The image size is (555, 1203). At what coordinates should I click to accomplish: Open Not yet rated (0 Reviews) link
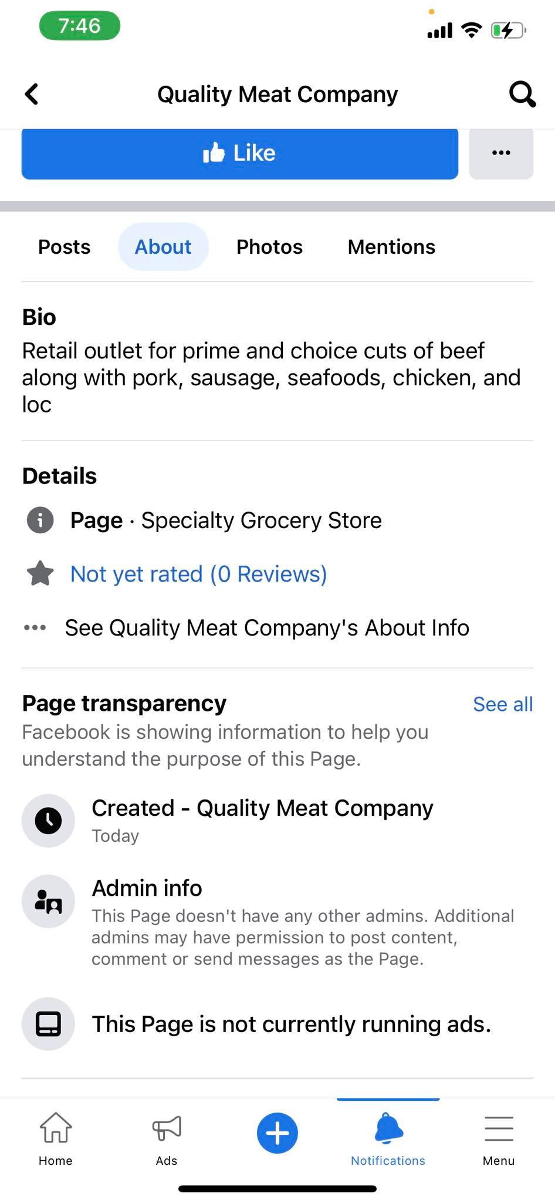point(198,574)
